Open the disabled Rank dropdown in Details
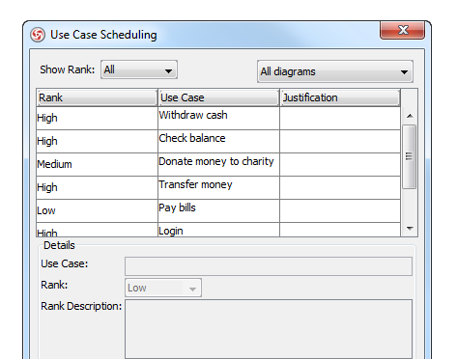The image size is (457, 359). click(x=163, y=288)
